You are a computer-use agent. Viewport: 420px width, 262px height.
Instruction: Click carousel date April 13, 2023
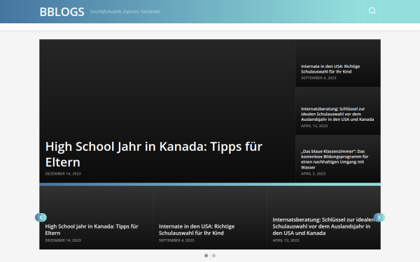pos(286,240)
